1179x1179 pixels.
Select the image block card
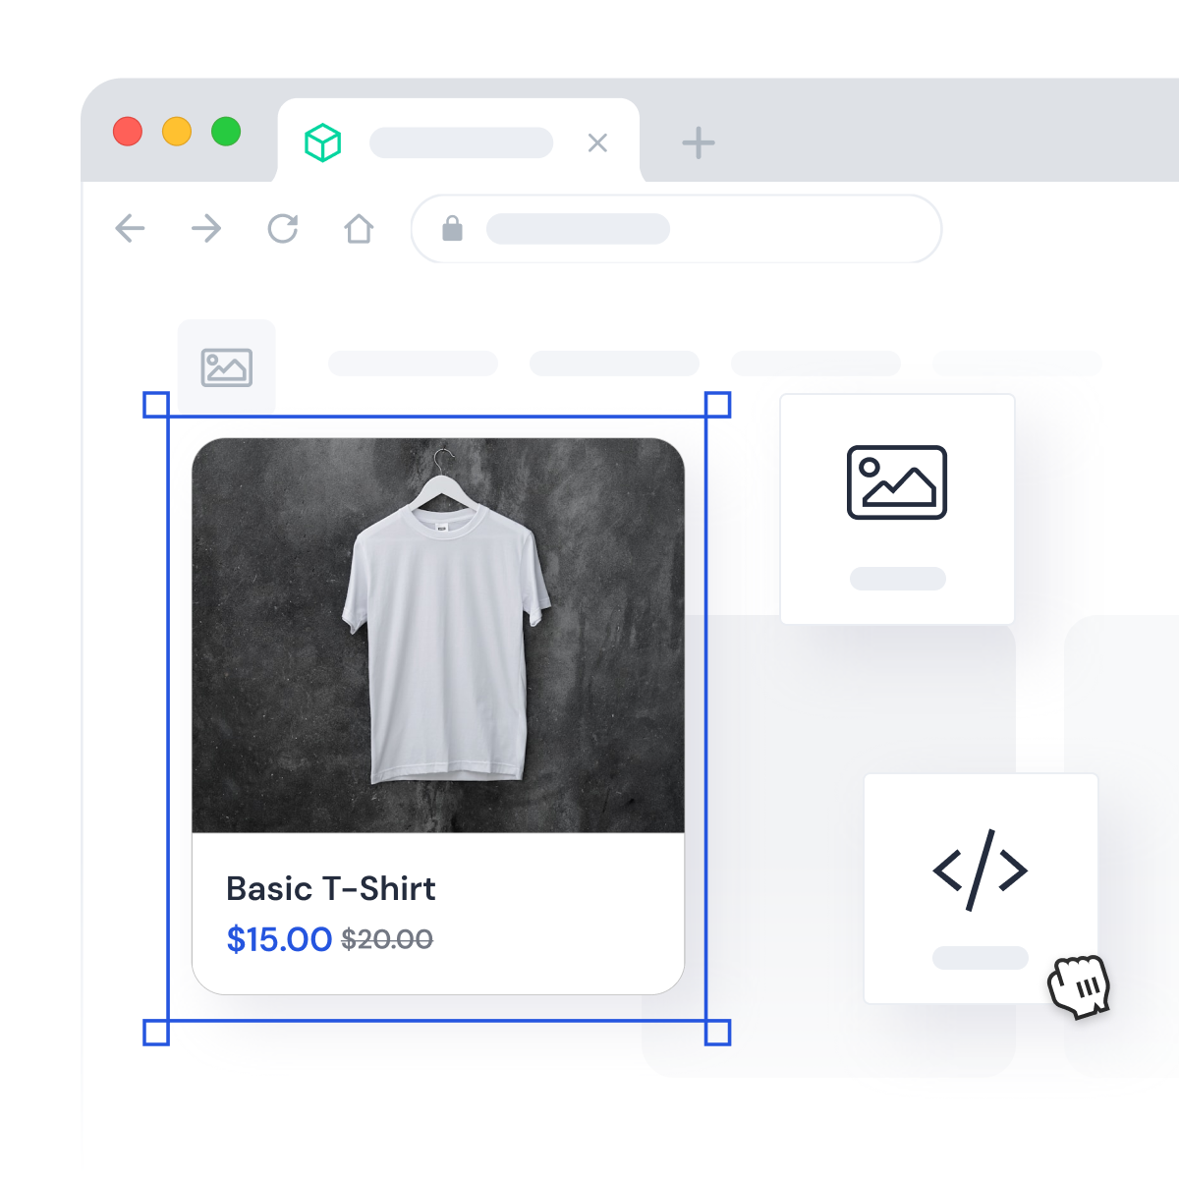tap(897, 509)
